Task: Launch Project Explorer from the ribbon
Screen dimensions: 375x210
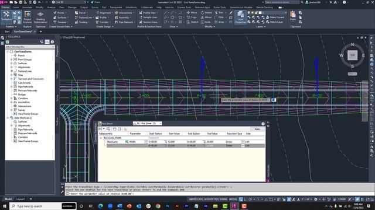Action: (x=28, y=17)
